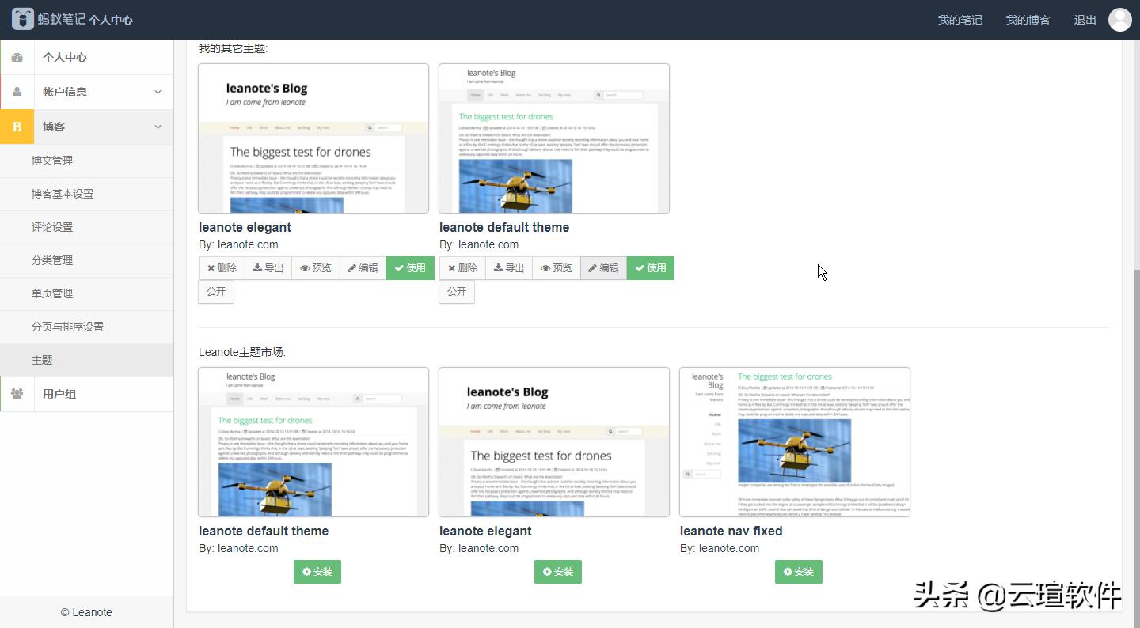
Task: Install leanote default theme from market
Action: pos(317,572)
